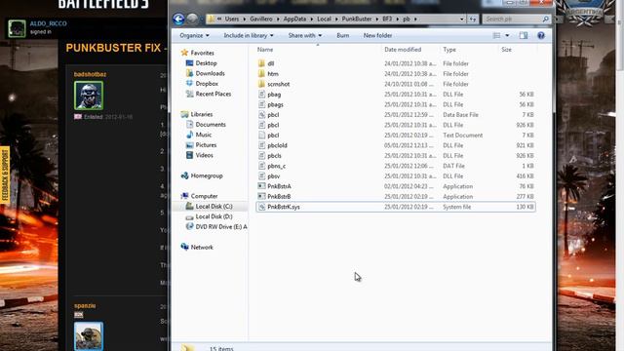
Task: Open the Share with dropdown
Action: point(305,35)
